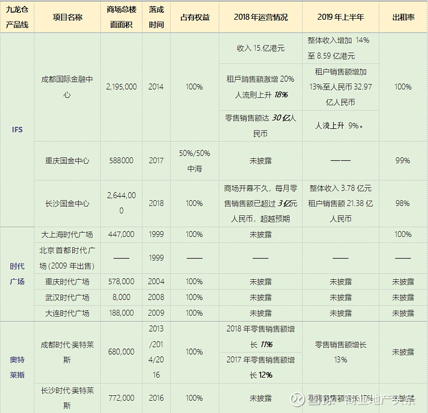Screen dimensions: 428x413
Task: Click the '整体收入 3.78 亿元' cell
Action: 341,203
